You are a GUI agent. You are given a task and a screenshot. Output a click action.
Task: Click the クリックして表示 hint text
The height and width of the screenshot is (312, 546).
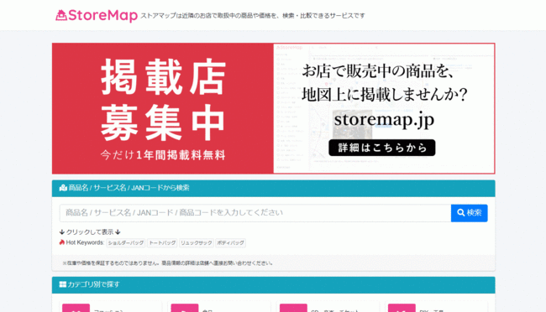(x=90, y=232)
